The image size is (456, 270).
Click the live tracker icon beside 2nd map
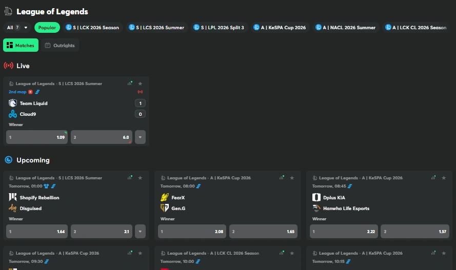tap(37, 92)
